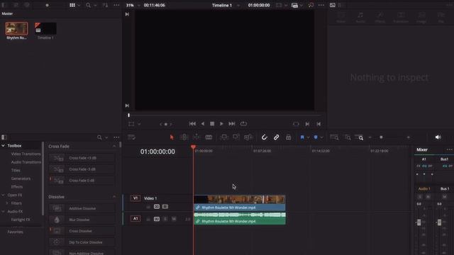454x255 pixels.
Task: Choose Additive Dissolve transition
Action: click(82, 208)
